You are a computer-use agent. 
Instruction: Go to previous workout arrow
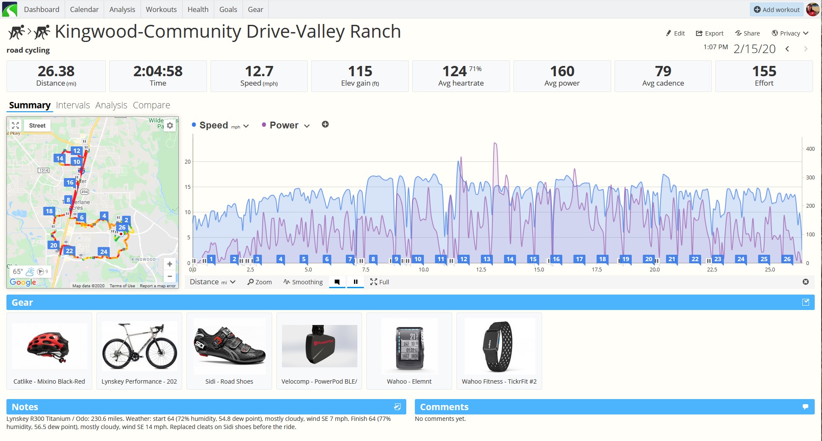point(787,49)
